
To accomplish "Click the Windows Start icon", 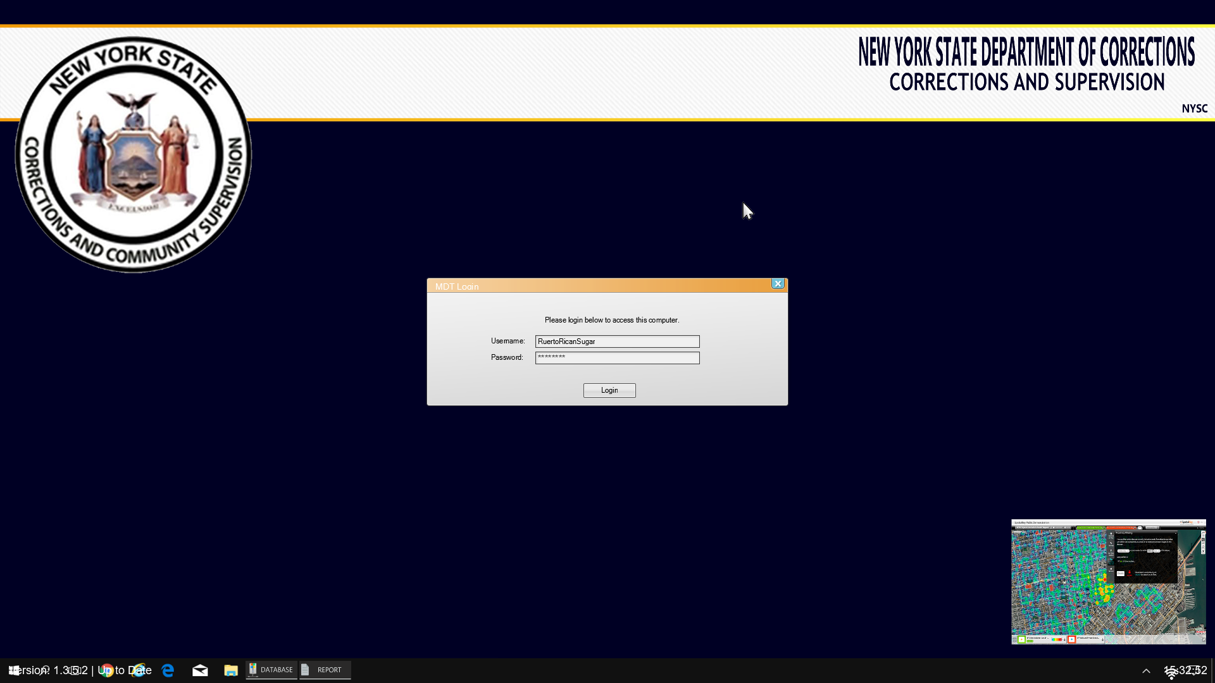I will click(x=14, y=670).
